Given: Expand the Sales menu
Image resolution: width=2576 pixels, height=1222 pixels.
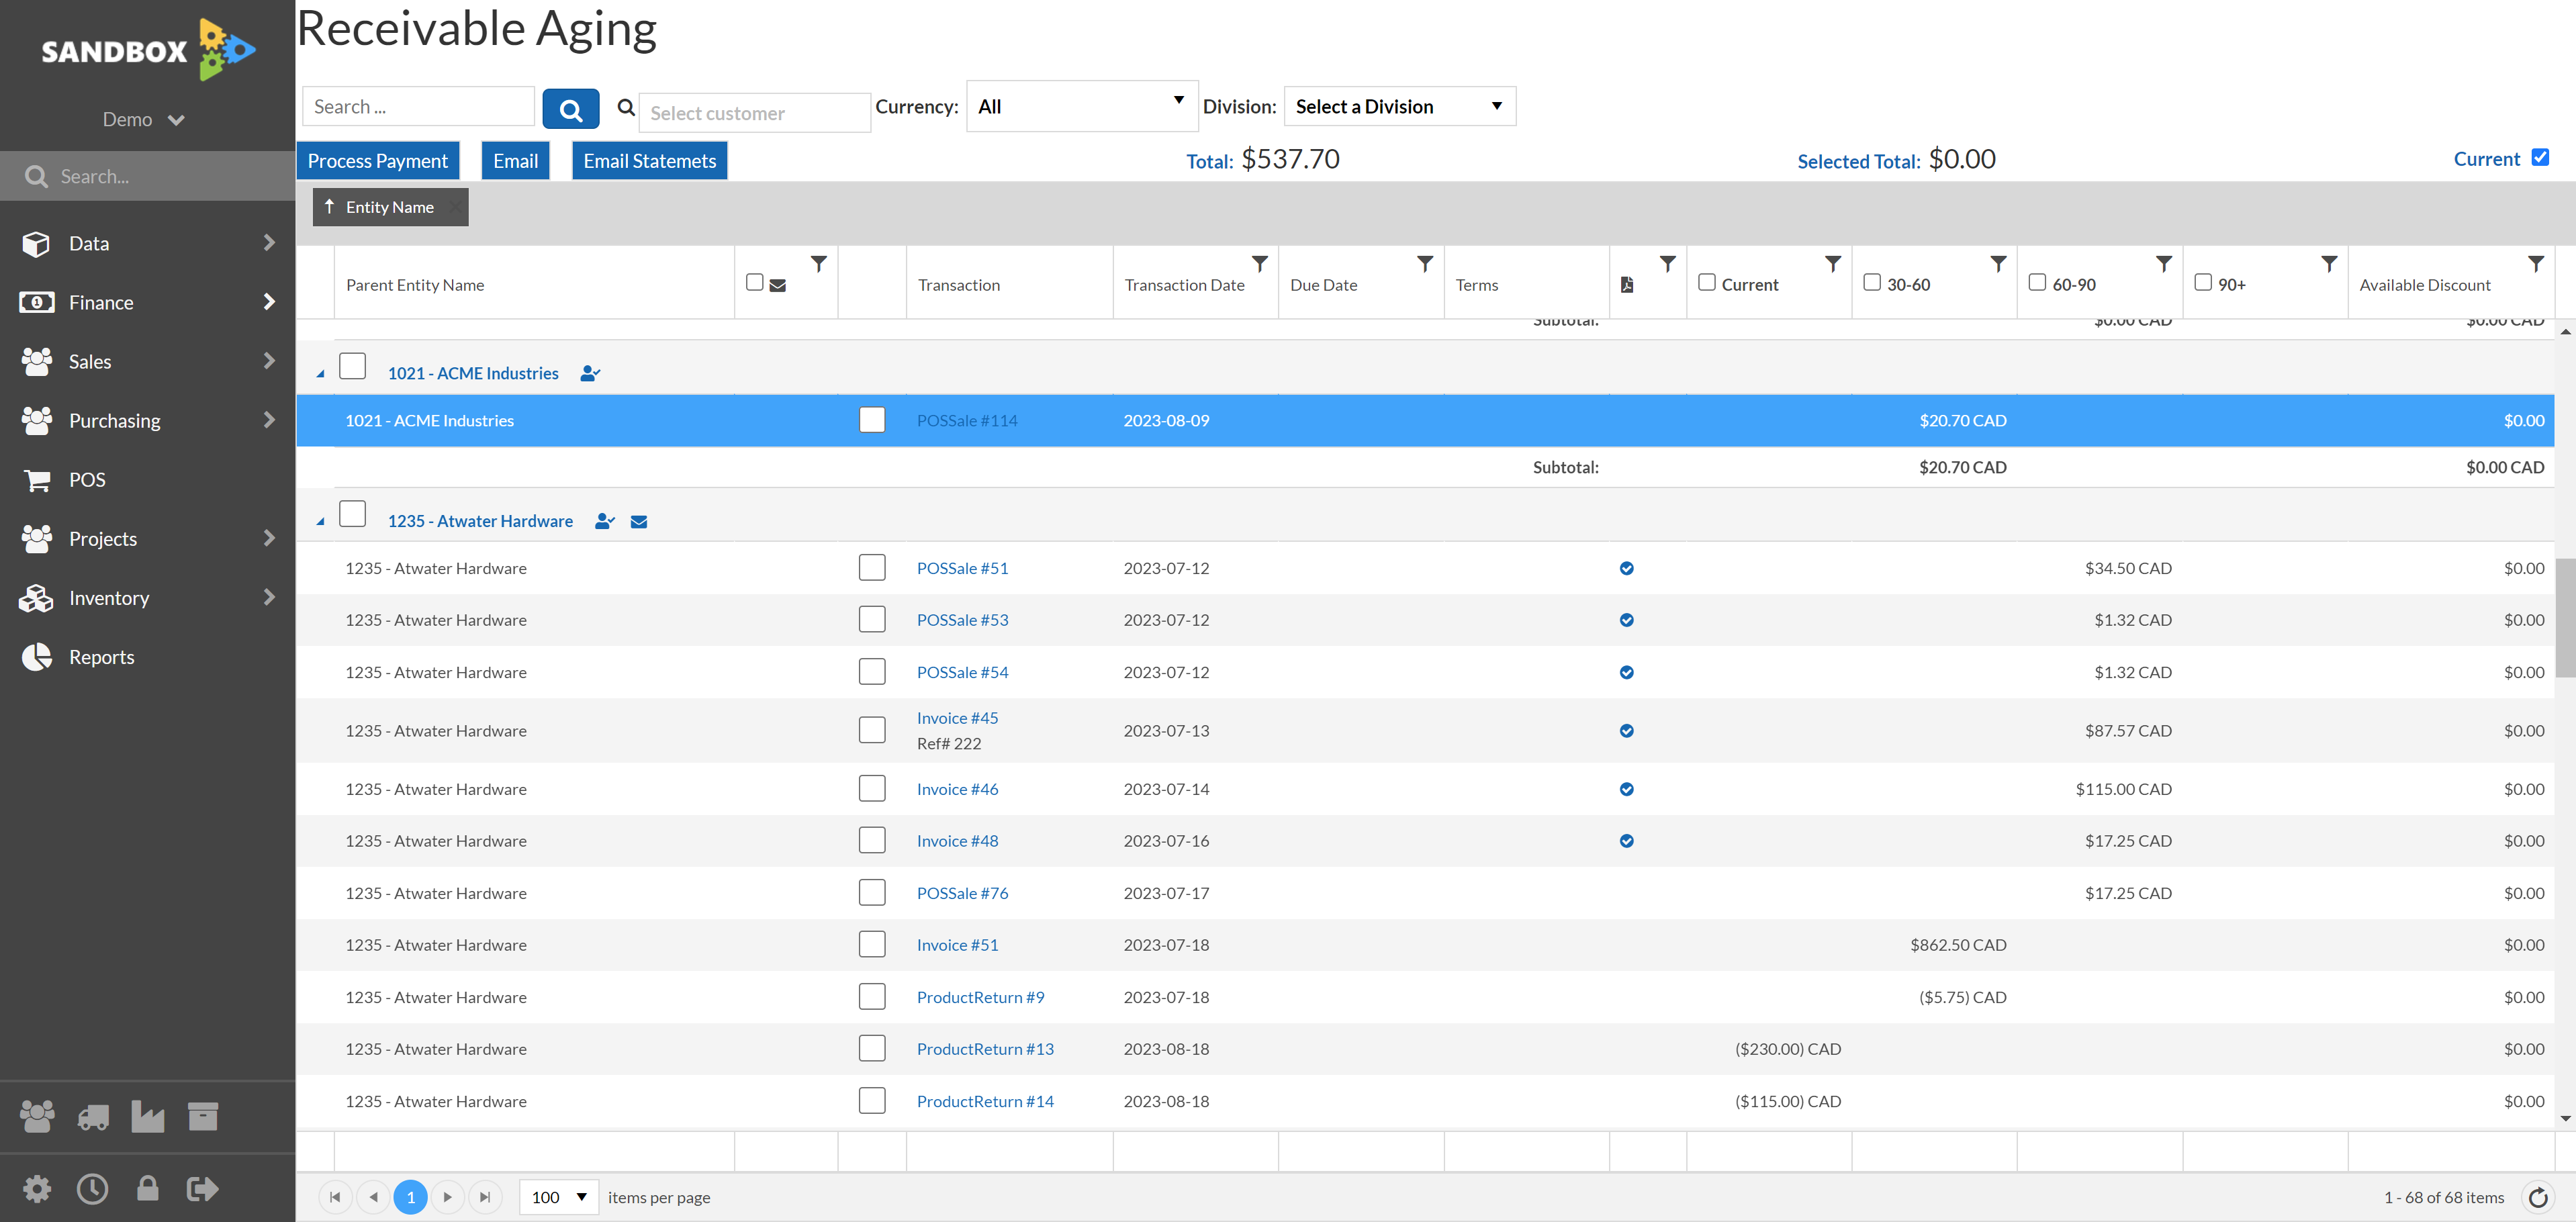Looking at the screenshot, I should coord(148,361).
